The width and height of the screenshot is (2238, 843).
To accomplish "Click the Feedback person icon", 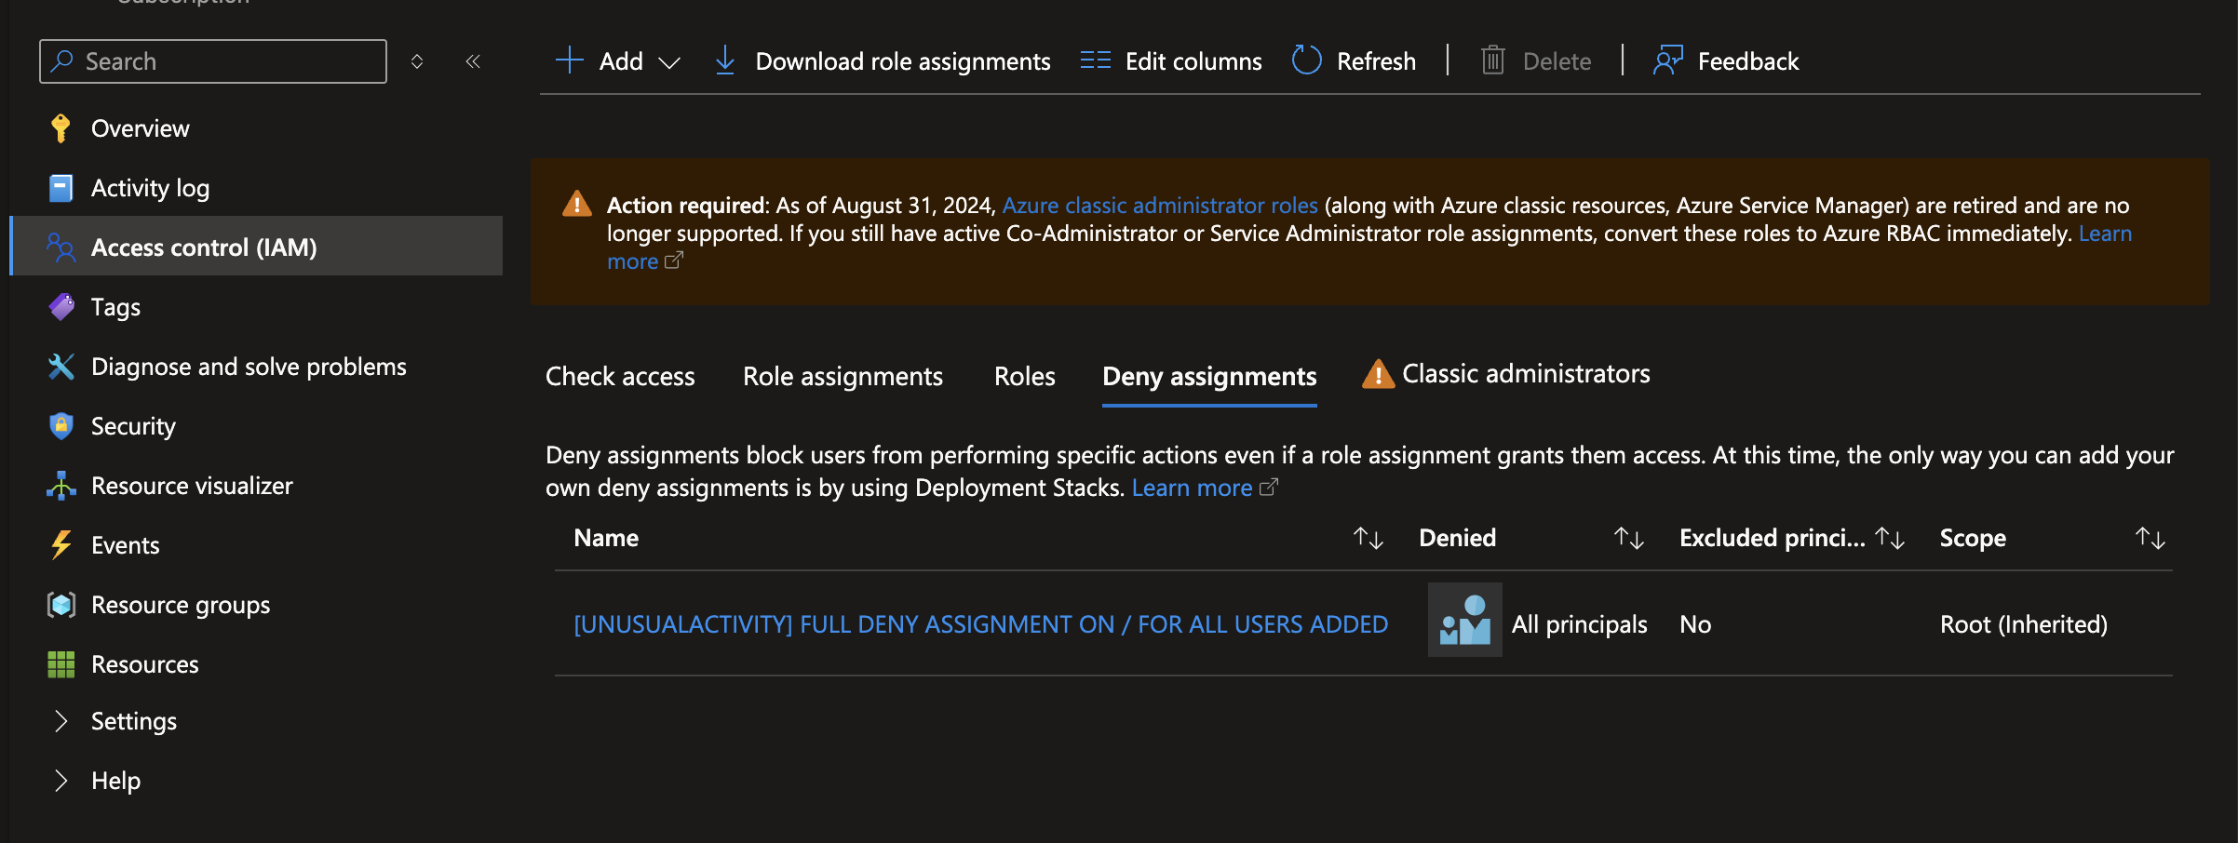I will pyautogui.click(x=1668, y=60).
